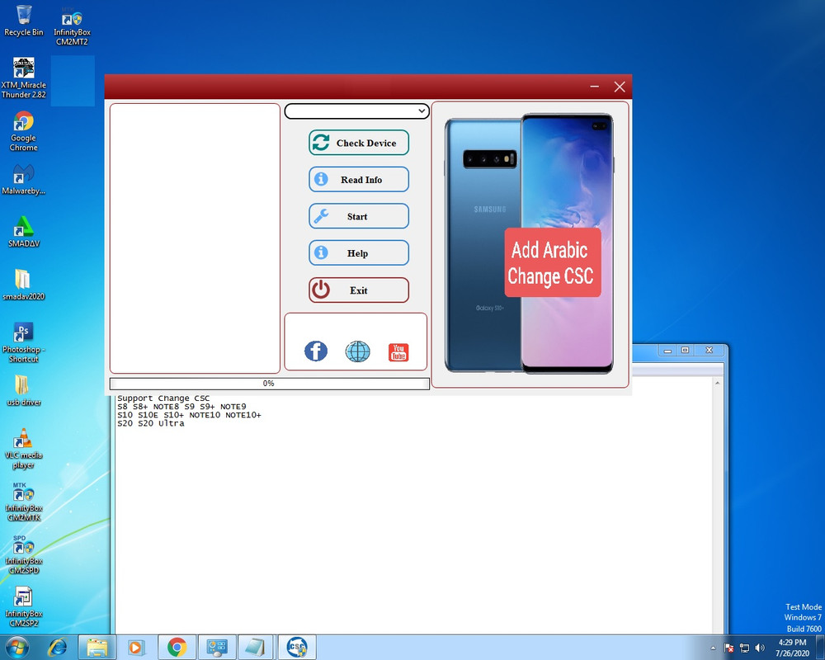Viewport: 825px width, 660px height.
Task: Close the CSC tool window
Action: (620, 87)
